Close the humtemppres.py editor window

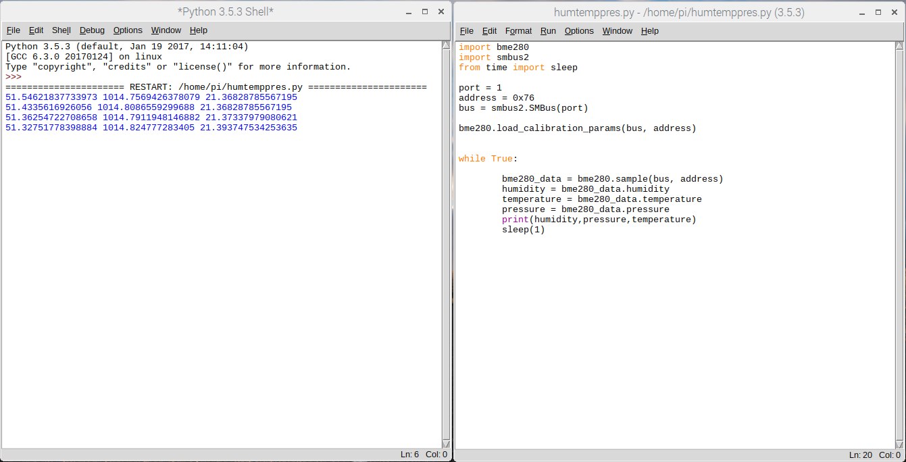click(895, 12)
